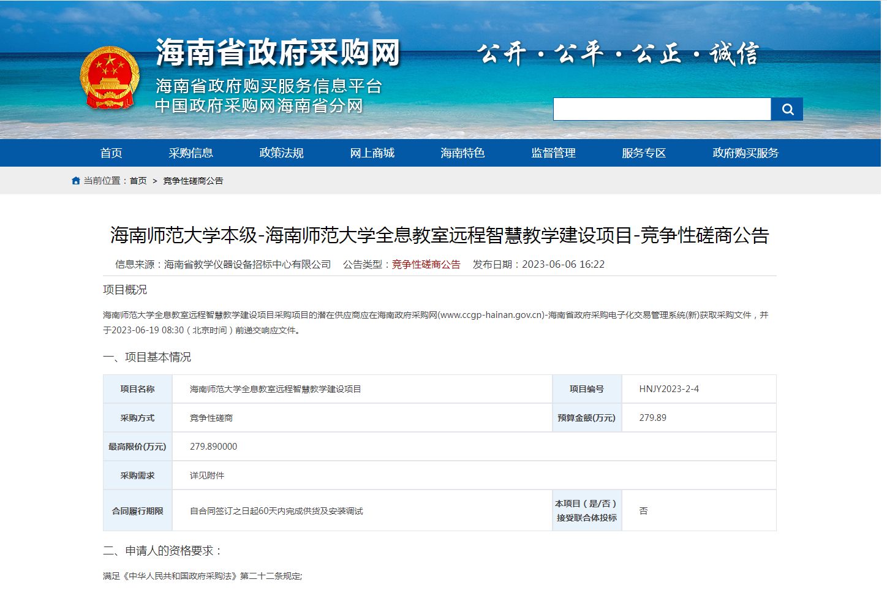Click the 采购方式 label cell
The image size is (887, 590).
(138, 418)
